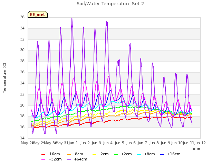Click the Jun 5 x-axis tick label
This screenshot has width=221, height=166.
point(119,143)
